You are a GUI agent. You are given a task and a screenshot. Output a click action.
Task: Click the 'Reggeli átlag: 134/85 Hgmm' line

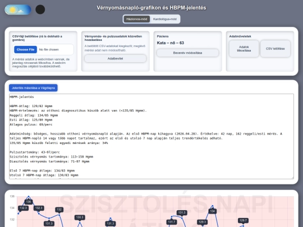click(34, 115)
